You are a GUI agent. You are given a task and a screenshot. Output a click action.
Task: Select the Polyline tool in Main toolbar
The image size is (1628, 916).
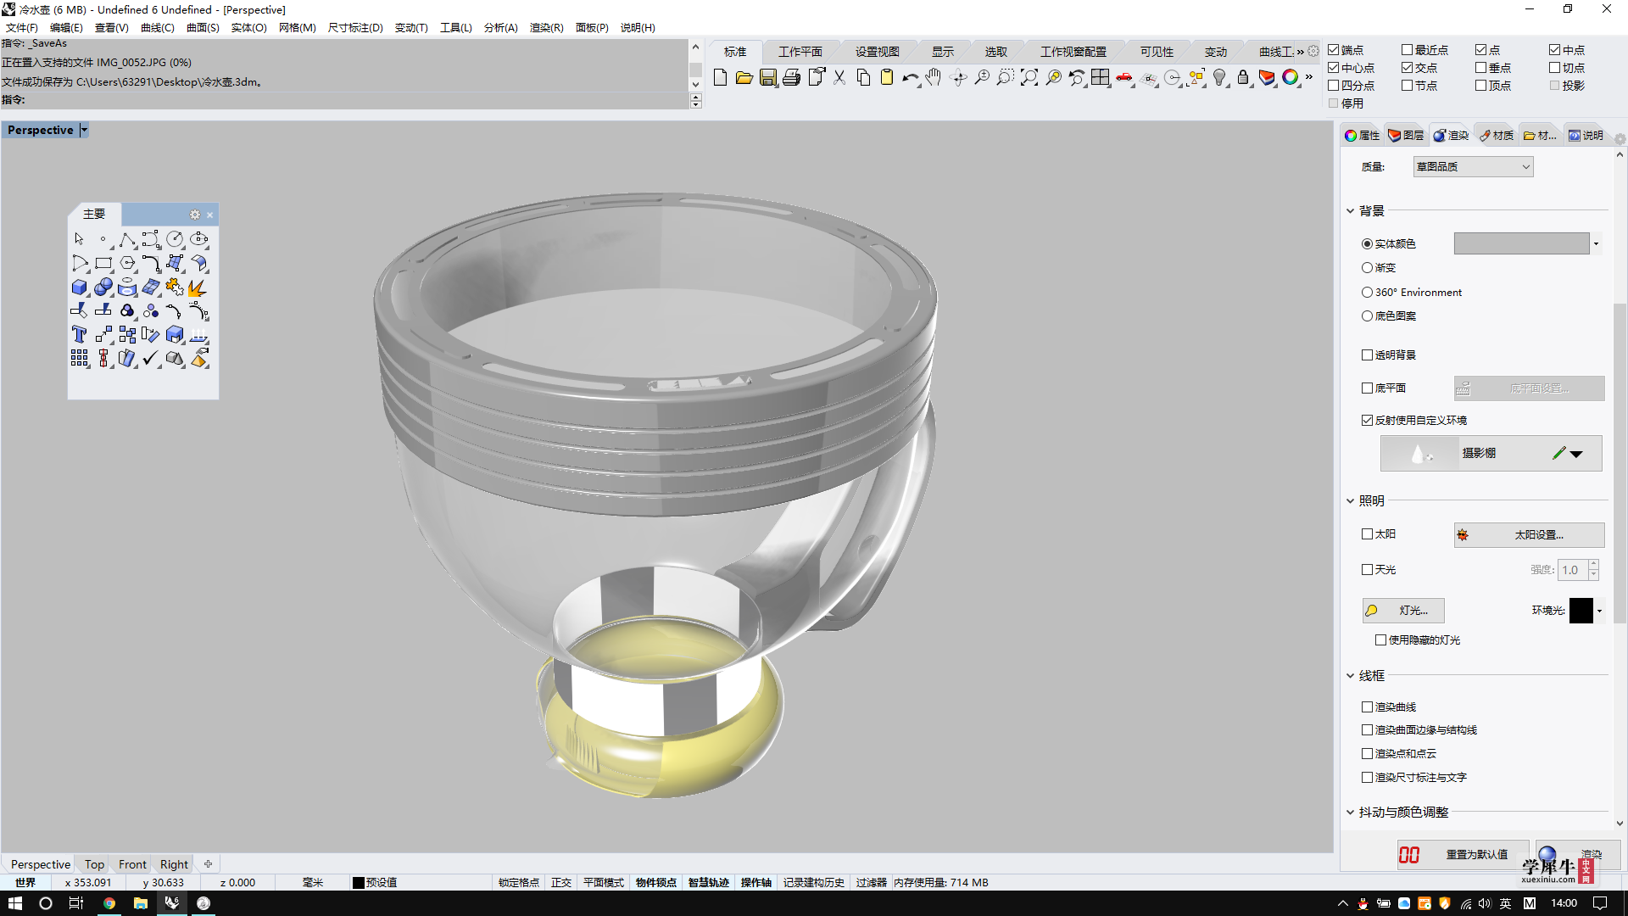127,240
